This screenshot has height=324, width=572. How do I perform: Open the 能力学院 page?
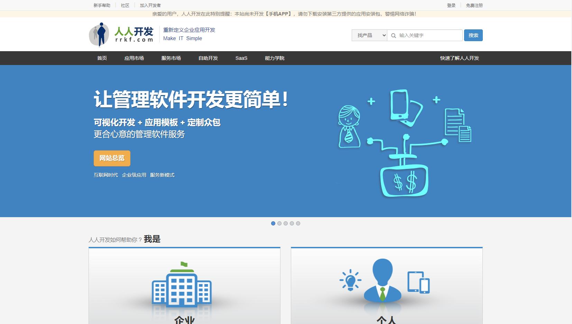click(x=274, y=58)
